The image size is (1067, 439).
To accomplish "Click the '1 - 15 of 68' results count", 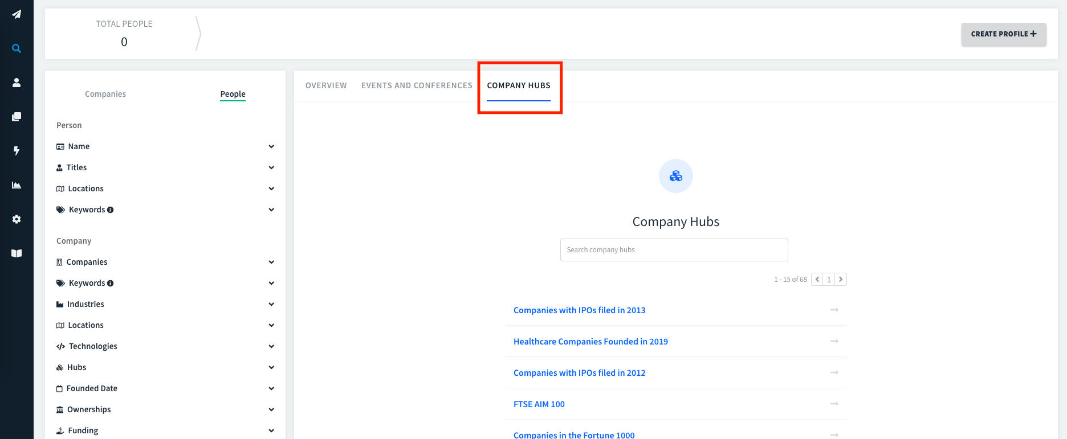I will [791, 280].
